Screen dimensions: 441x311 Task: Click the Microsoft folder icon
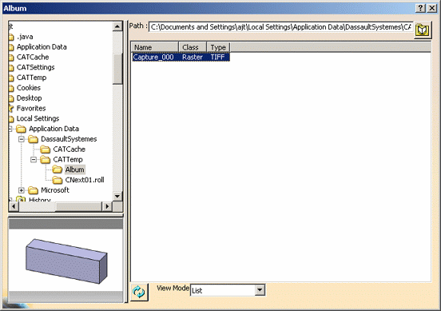coord(34,190)
